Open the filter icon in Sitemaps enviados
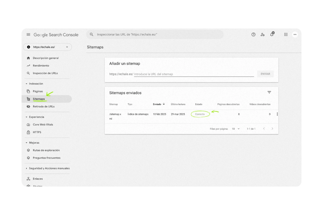 pos(269,92)
